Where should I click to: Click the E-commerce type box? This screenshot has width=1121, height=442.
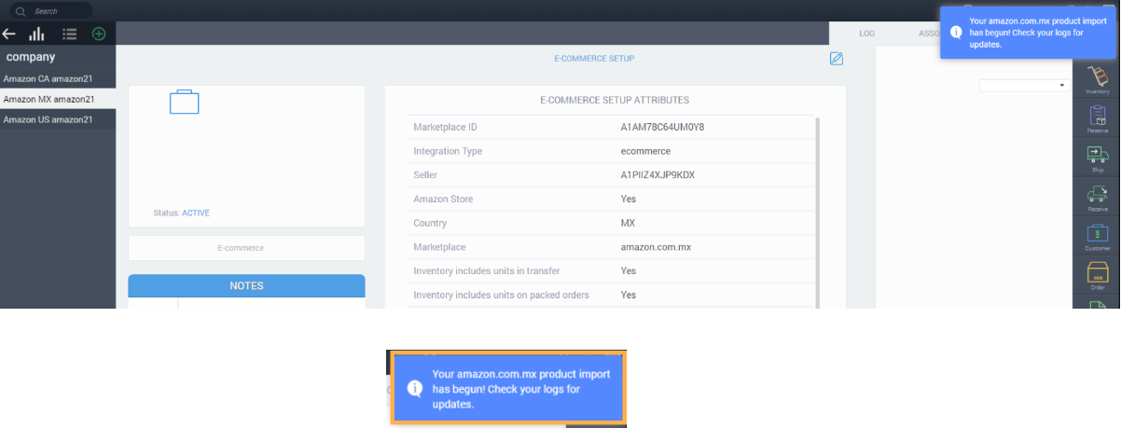pos(246,248)
